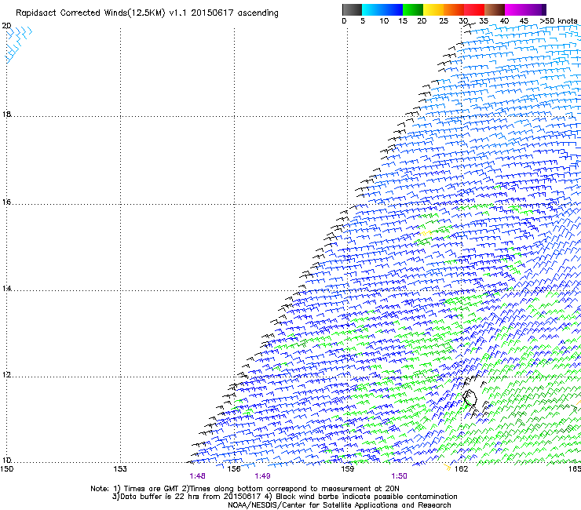Screen dimensions: 581x510
Task: Click the '25' value under the color scale
Action: [444, 21]
